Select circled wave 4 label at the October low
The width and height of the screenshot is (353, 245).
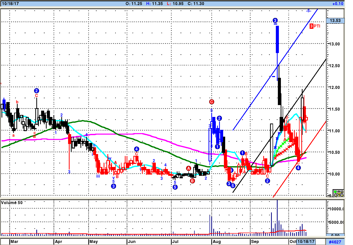tap(298, 168)
